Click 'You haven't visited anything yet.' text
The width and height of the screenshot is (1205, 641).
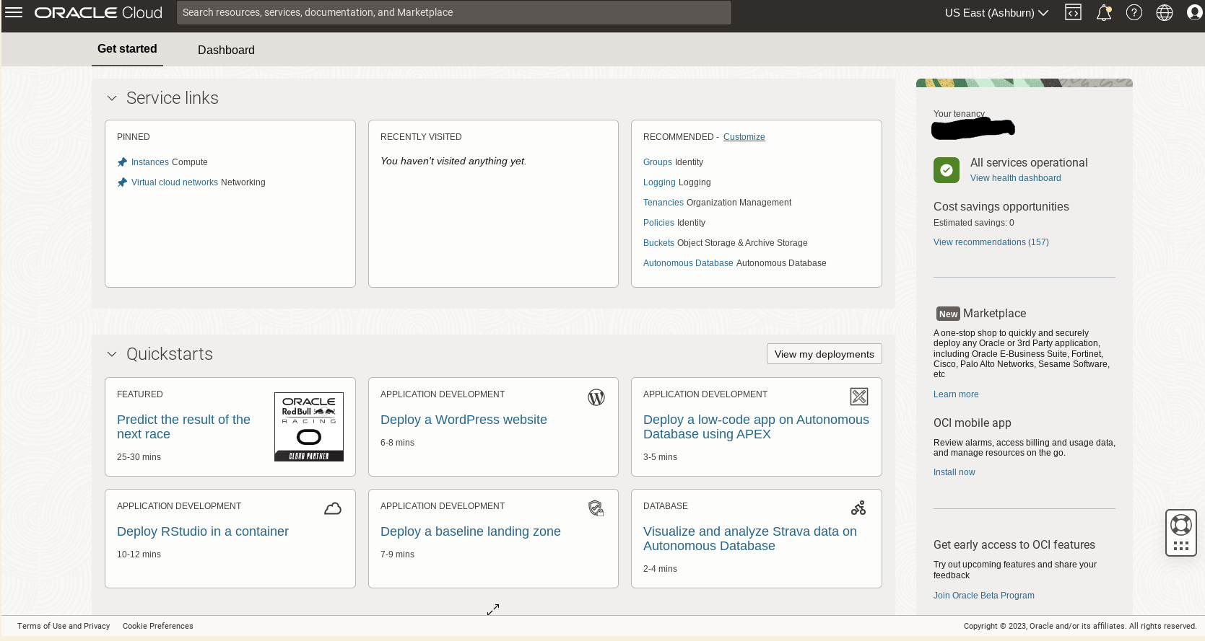click(x=453, y=161)
